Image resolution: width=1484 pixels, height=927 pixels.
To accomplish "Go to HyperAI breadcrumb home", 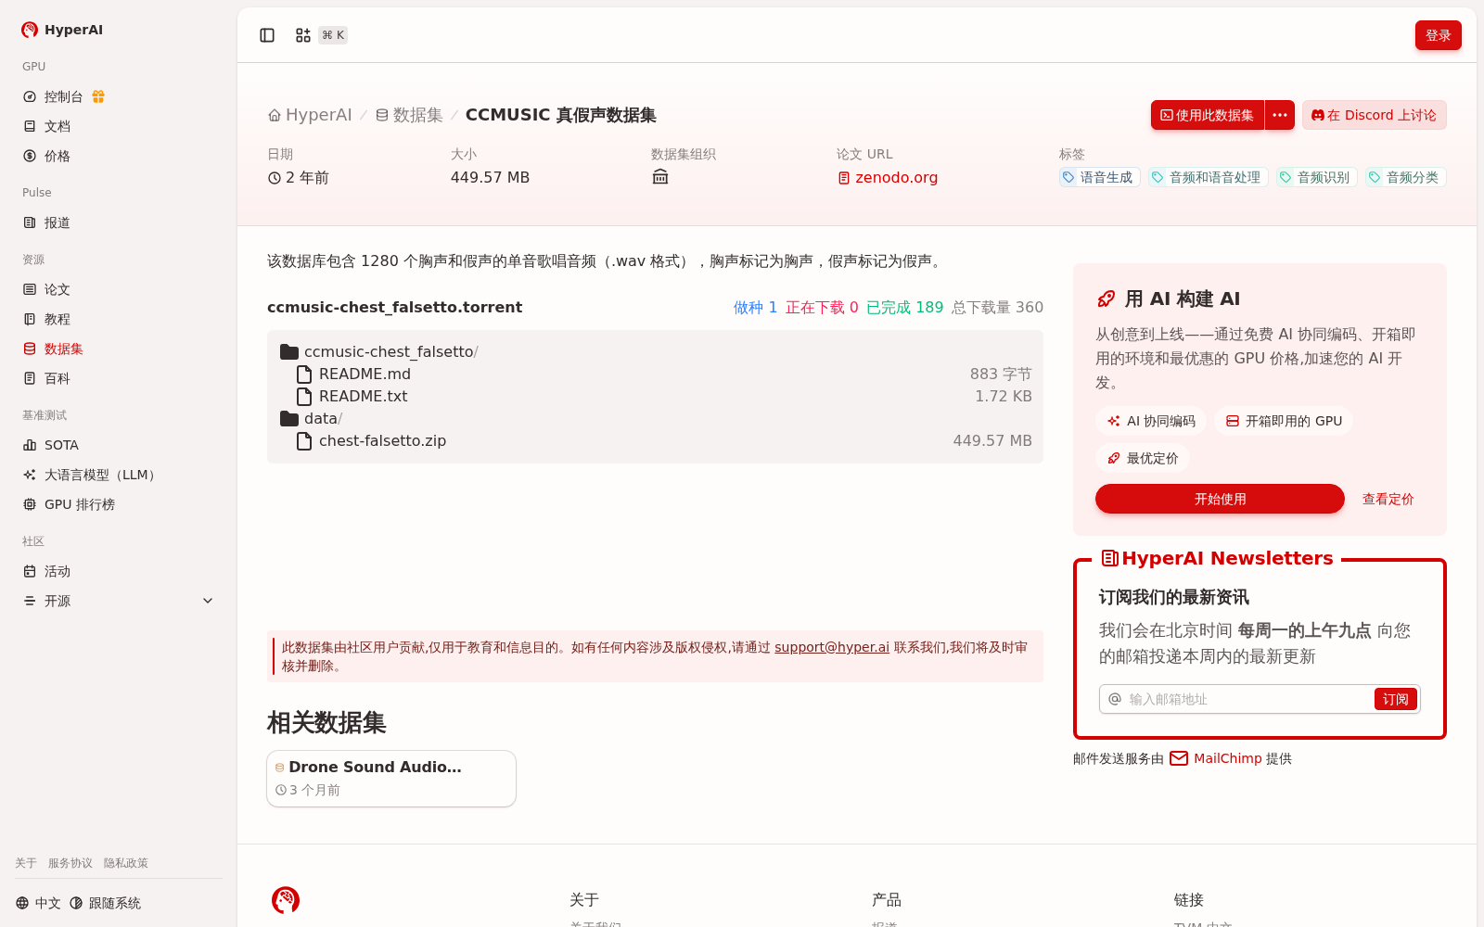I will pos(310,115).
